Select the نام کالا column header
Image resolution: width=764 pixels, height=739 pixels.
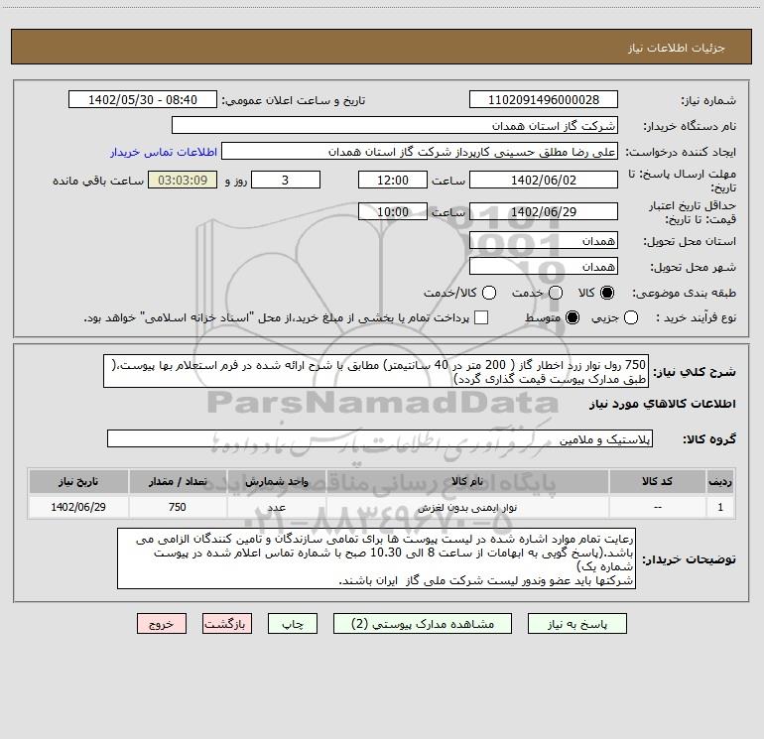click(467, 481)
